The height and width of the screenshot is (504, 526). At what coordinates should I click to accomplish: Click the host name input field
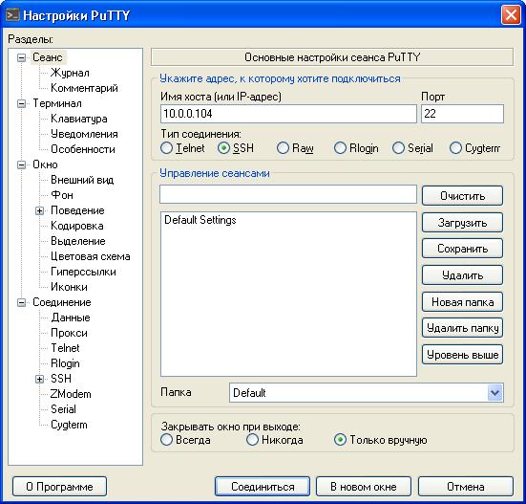(x=288, y=114)
